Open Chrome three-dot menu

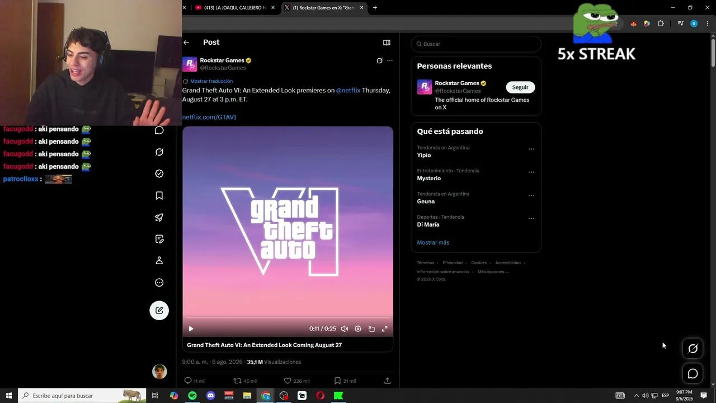pyautogui.click(x=707, y=24)
